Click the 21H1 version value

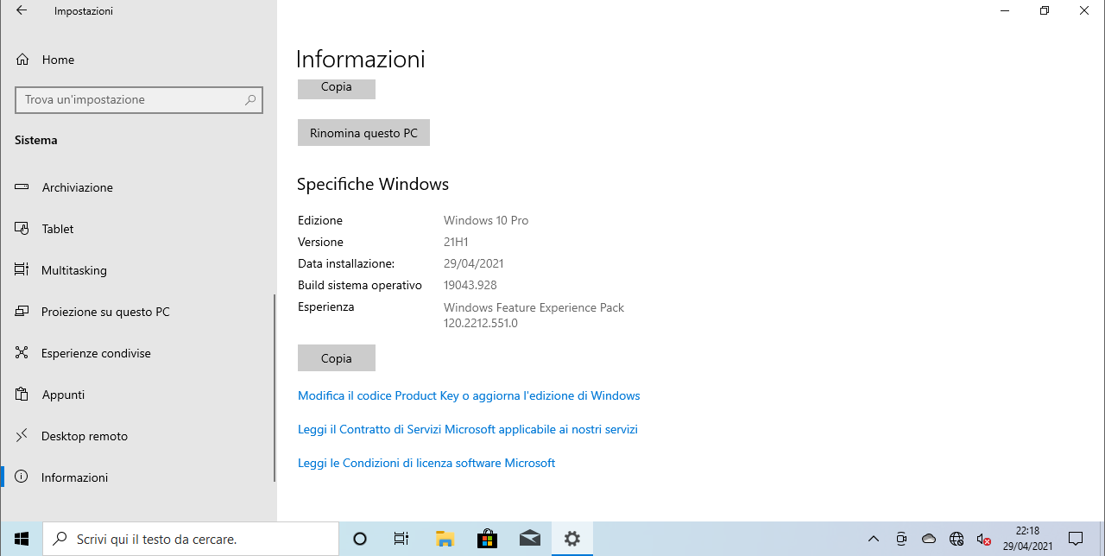tap(456, 242)
